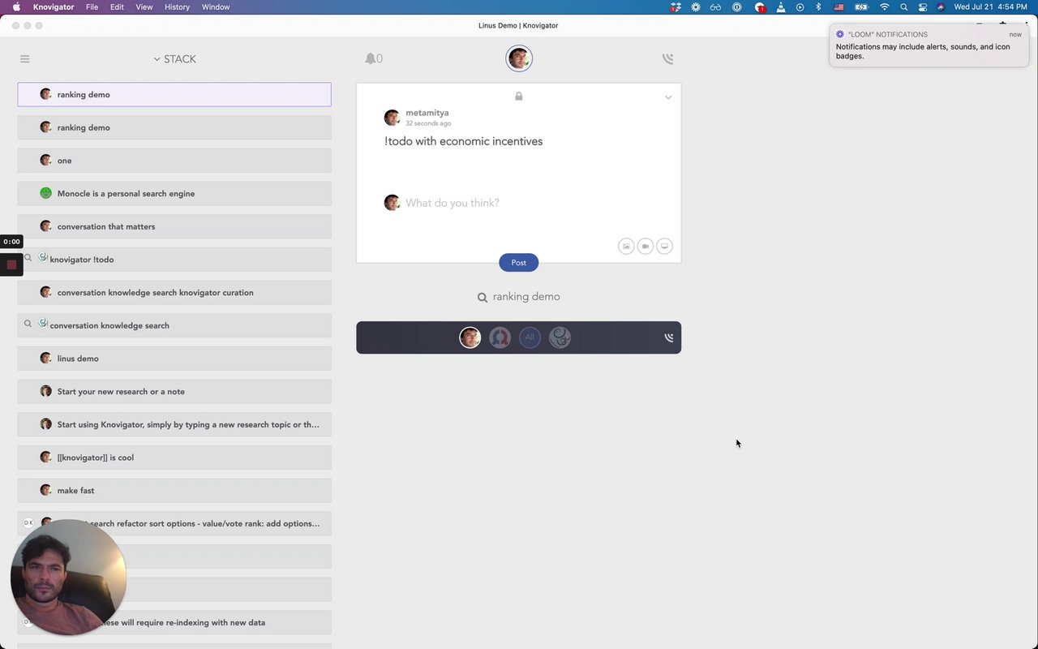Open the History menu
Screen dimensions: 1038x649
point(177,6)
